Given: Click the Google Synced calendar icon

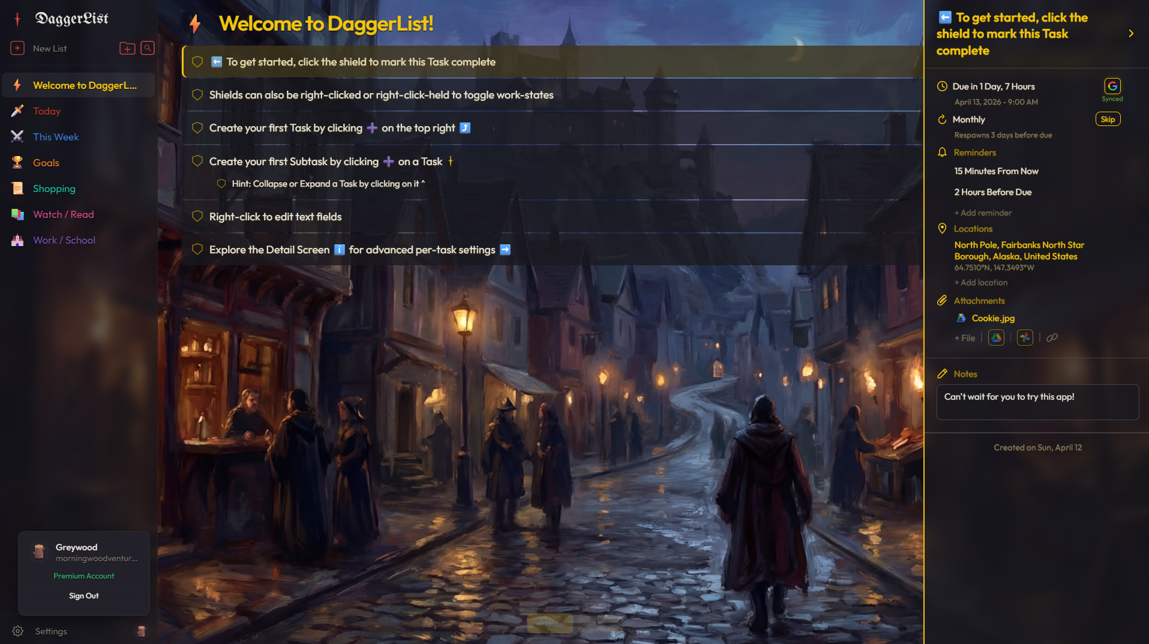Looking at the screenshot, I should pos(1112,86).
